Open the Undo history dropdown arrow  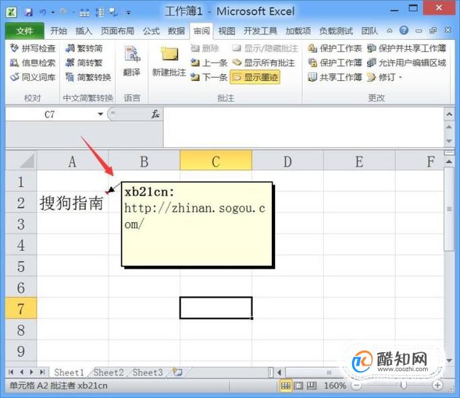point(53,13)
